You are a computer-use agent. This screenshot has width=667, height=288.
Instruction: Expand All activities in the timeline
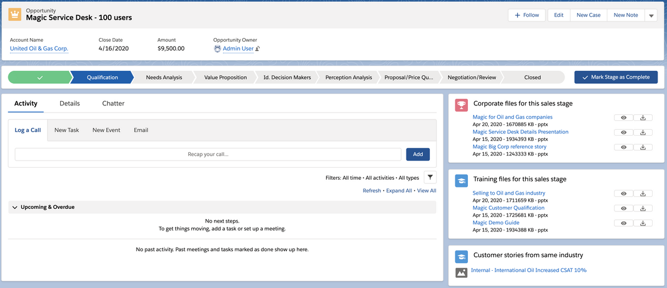pyautogui.click(x=399, y=191)
